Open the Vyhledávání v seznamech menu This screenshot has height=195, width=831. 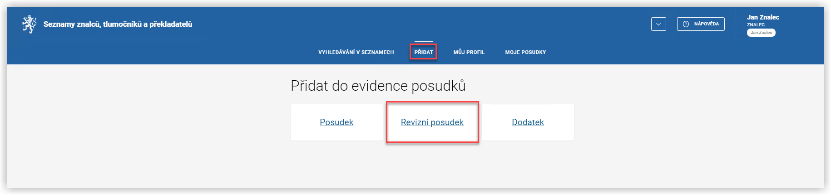(356, 52)
